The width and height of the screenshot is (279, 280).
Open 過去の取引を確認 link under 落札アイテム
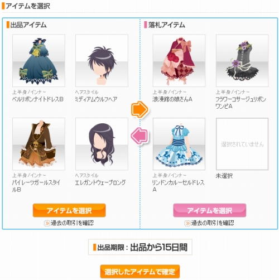click(213, 223)
